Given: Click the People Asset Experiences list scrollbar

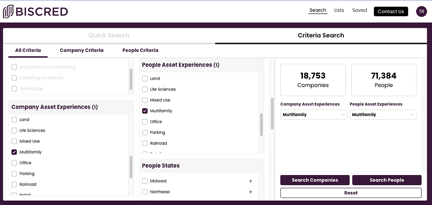Looking at the screenshot, I should click(x=261, y=125).
